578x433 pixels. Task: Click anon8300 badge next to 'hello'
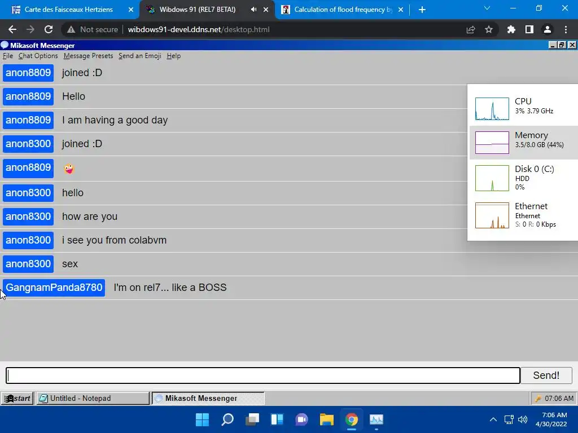coord(28,193)
